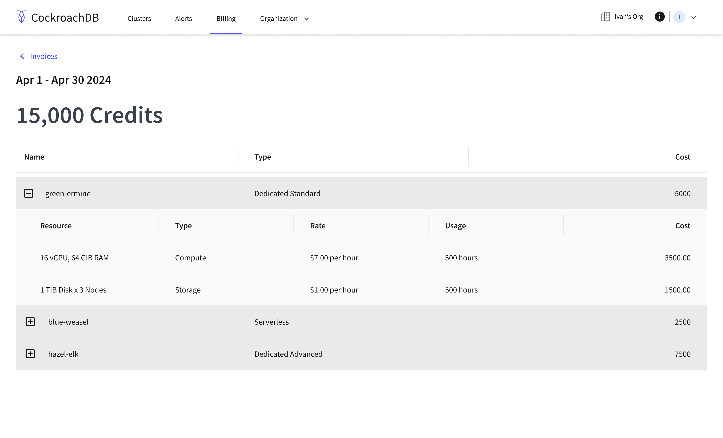Click the Storage row 500 hours usage
The width and height of the screenshot is (723, 438).
[461, 290]
